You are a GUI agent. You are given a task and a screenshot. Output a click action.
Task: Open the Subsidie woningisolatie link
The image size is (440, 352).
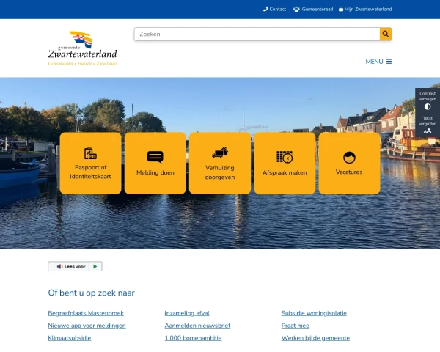(314, 313)
